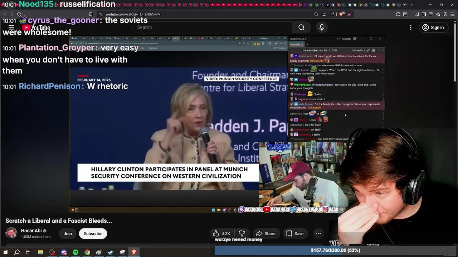The image size is (458, 257).
Task: Click the donation goal progress bar
Action: [335, 251]
